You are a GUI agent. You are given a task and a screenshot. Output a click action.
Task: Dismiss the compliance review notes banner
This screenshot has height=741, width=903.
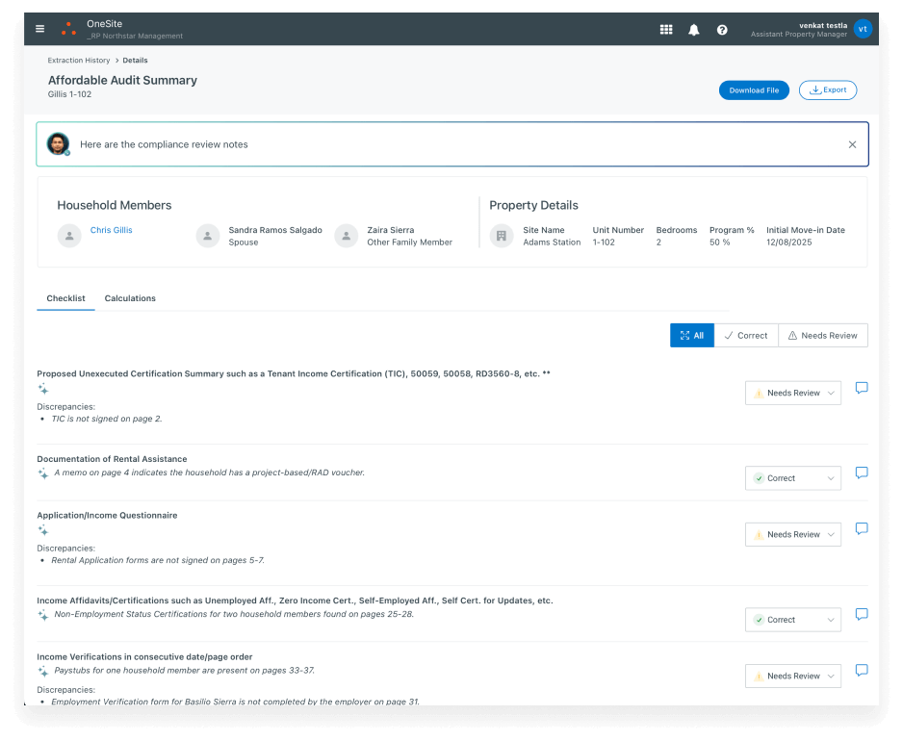click(x=852, y=144)
